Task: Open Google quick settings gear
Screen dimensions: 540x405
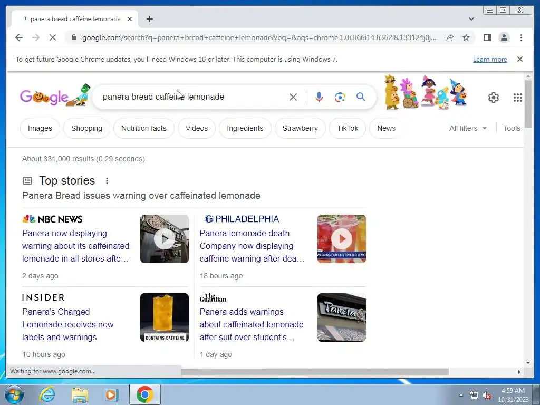Action: pyautogui.click(x=494, y=98)
